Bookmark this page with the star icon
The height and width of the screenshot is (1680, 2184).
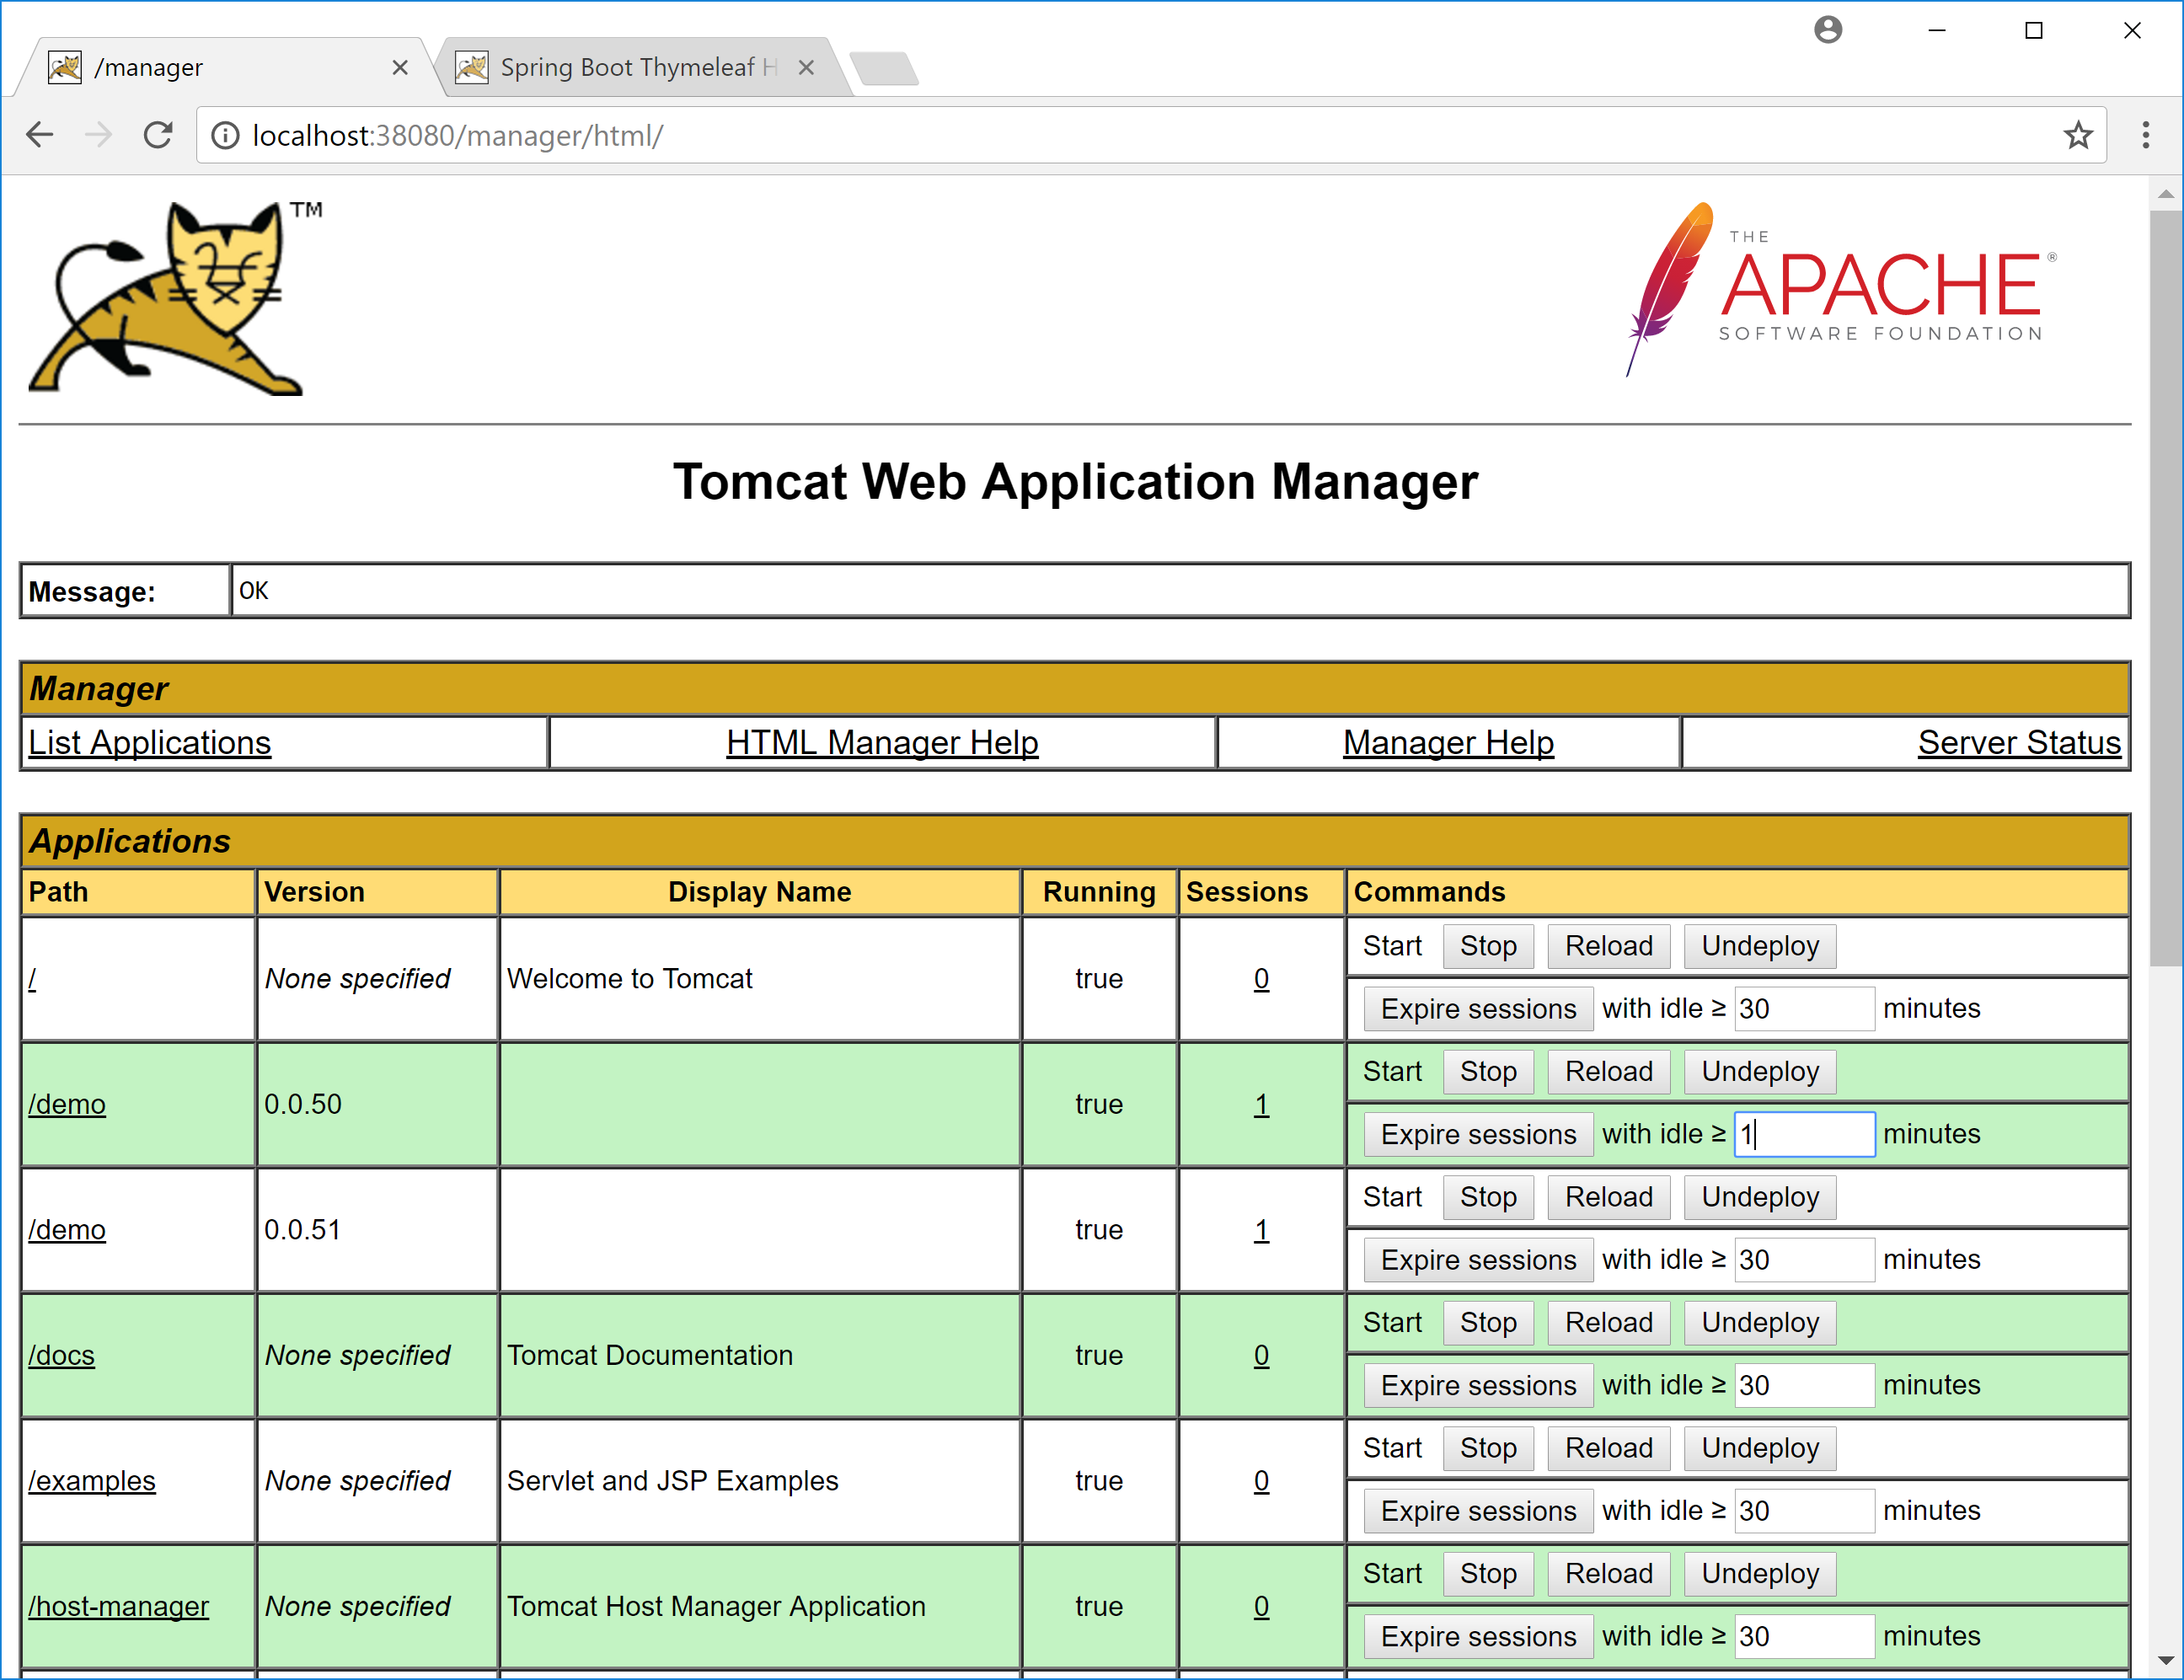click(x=2078, y=135)
